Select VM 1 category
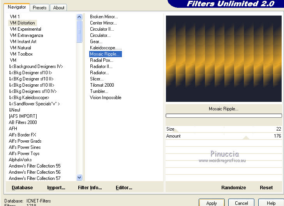The image size is (284, 206). [x=15, y=17]
